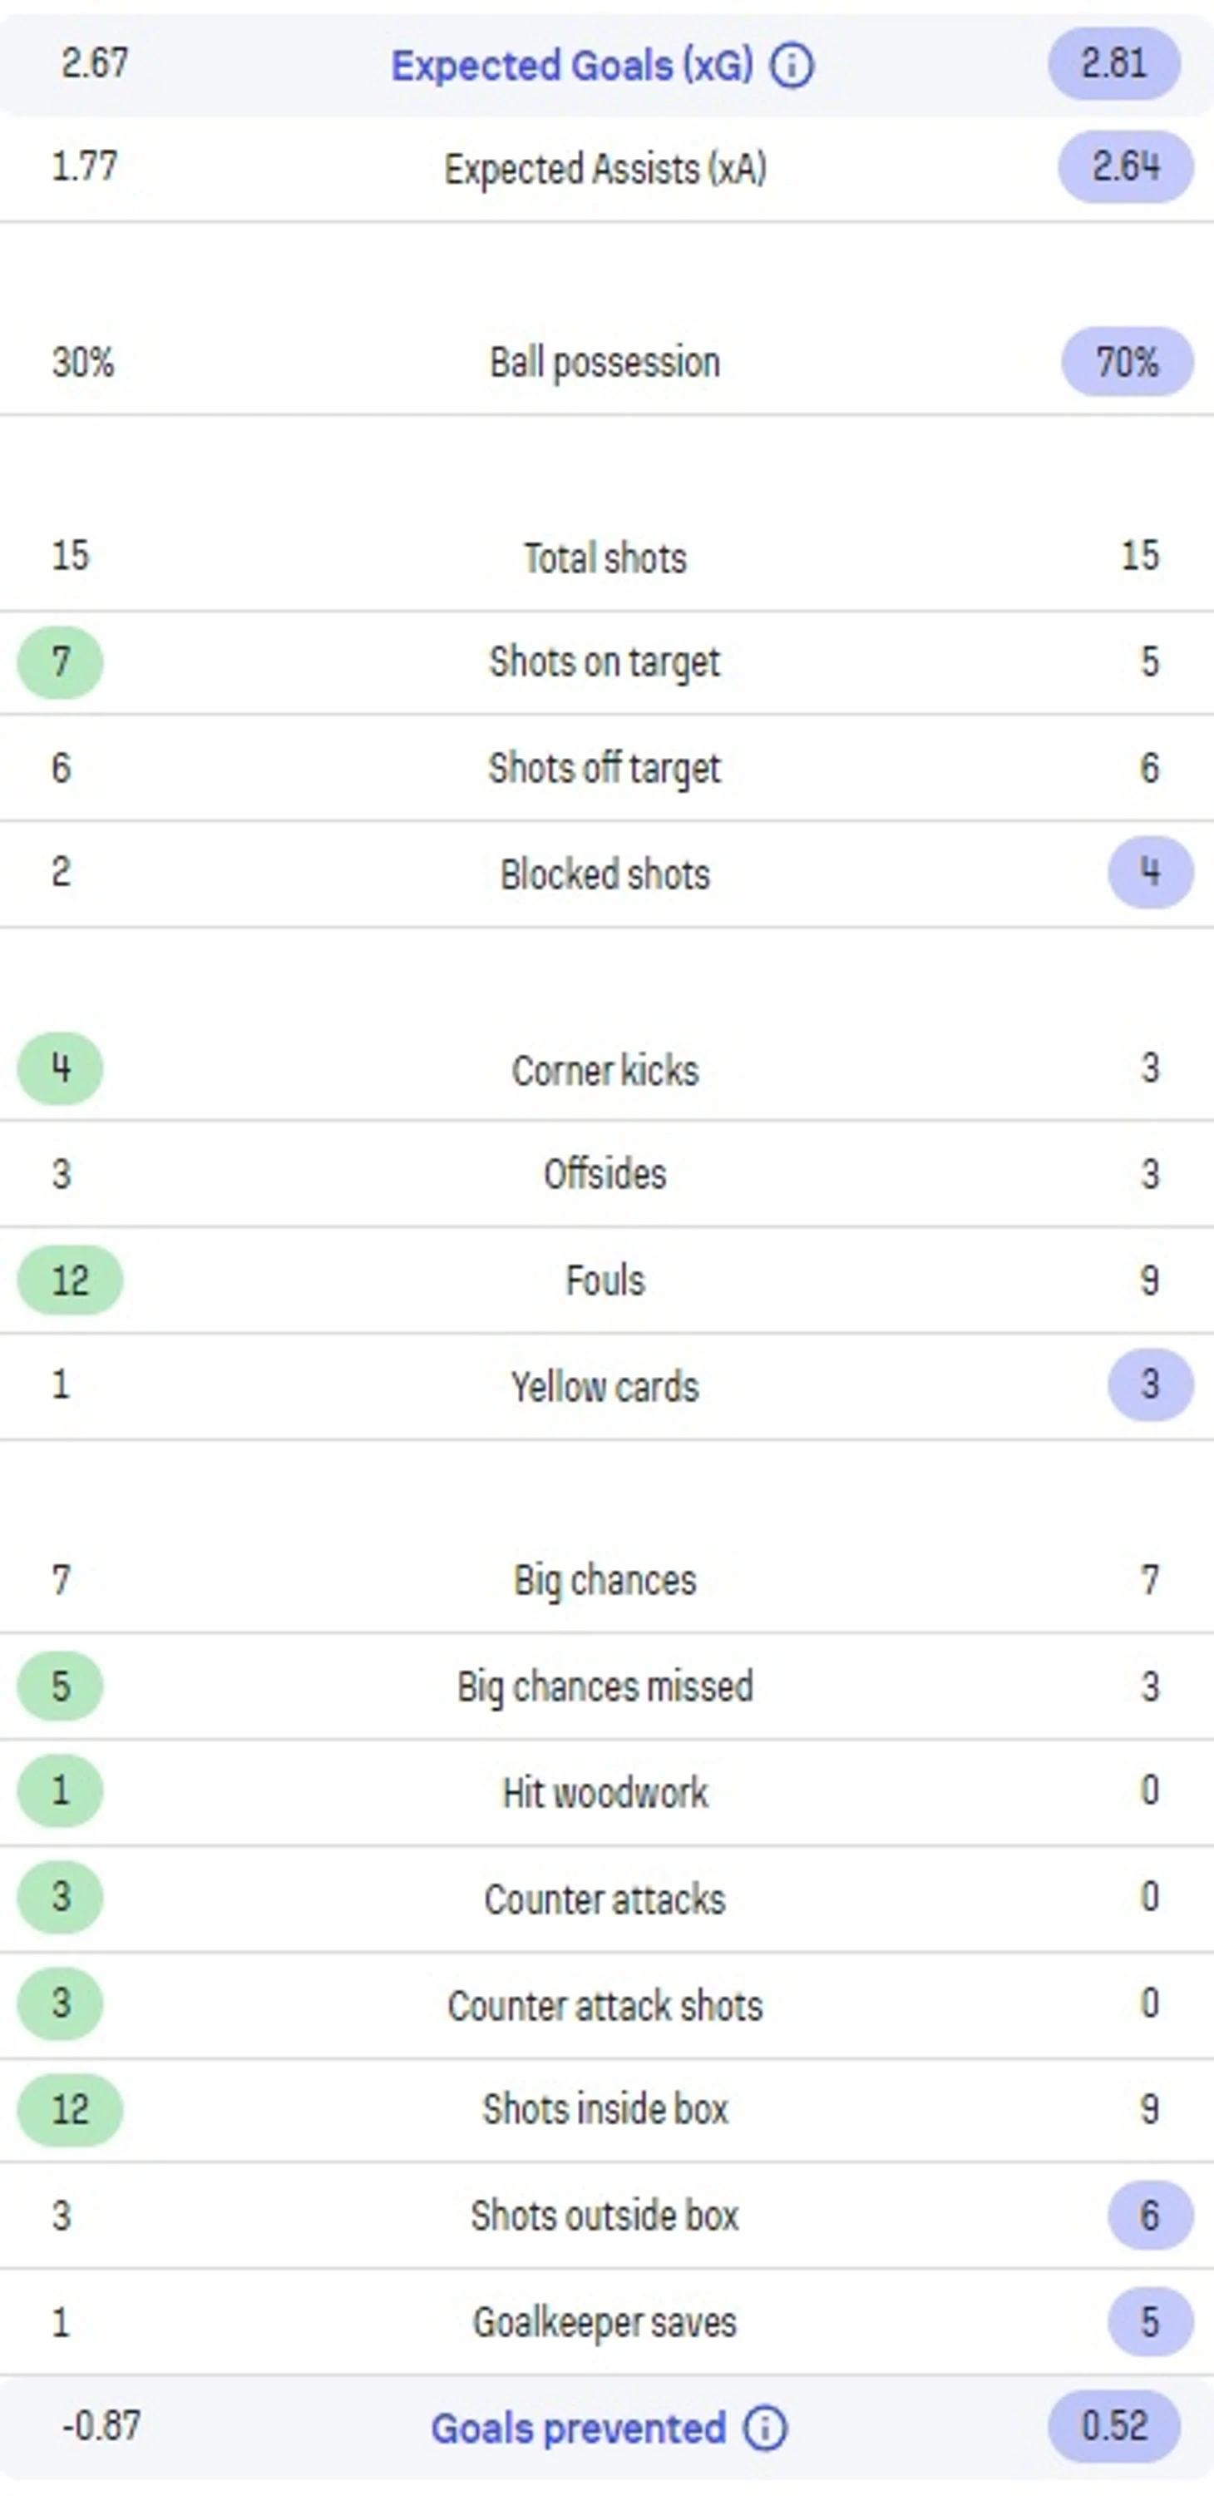
Task: Click the Yellow cards label
Action: pos(605,1387)
